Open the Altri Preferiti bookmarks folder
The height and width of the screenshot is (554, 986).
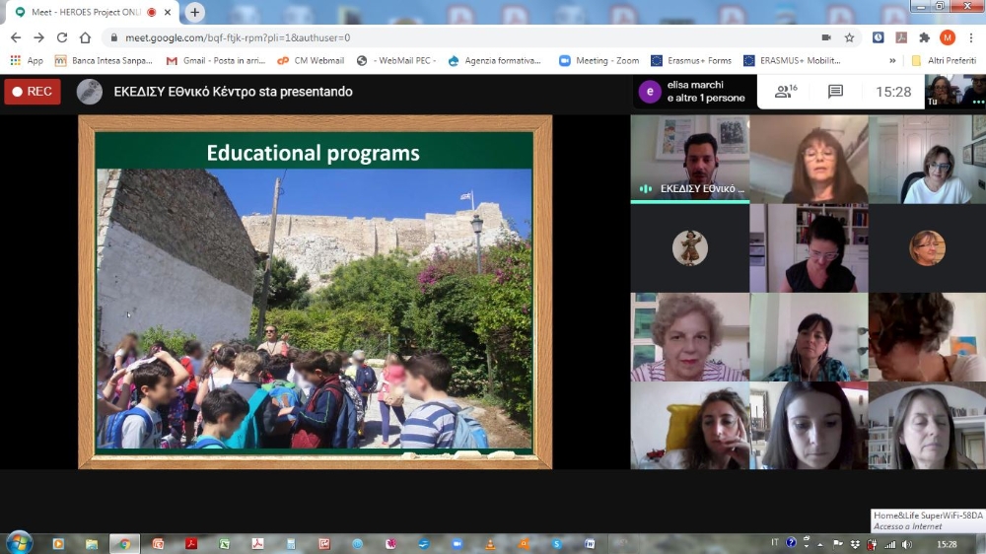click(945, 60)
